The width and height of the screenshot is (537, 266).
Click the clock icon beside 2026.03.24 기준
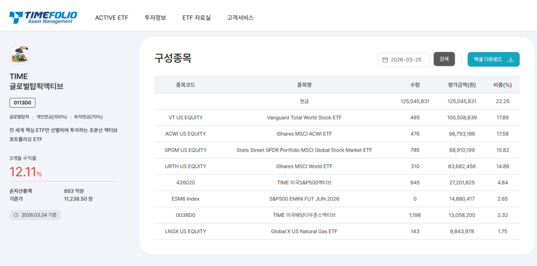16,215
